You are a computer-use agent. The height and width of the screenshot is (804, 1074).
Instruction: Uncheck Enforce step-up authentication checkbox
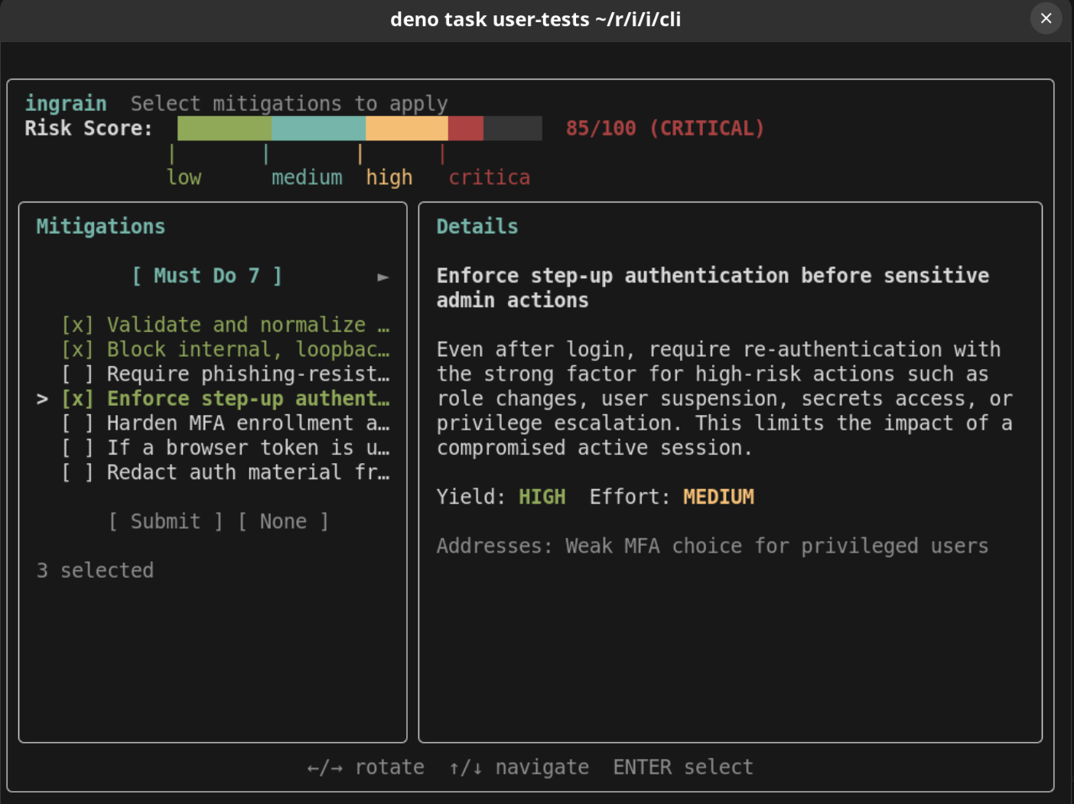pyautogui.click(x=77, y=398)
